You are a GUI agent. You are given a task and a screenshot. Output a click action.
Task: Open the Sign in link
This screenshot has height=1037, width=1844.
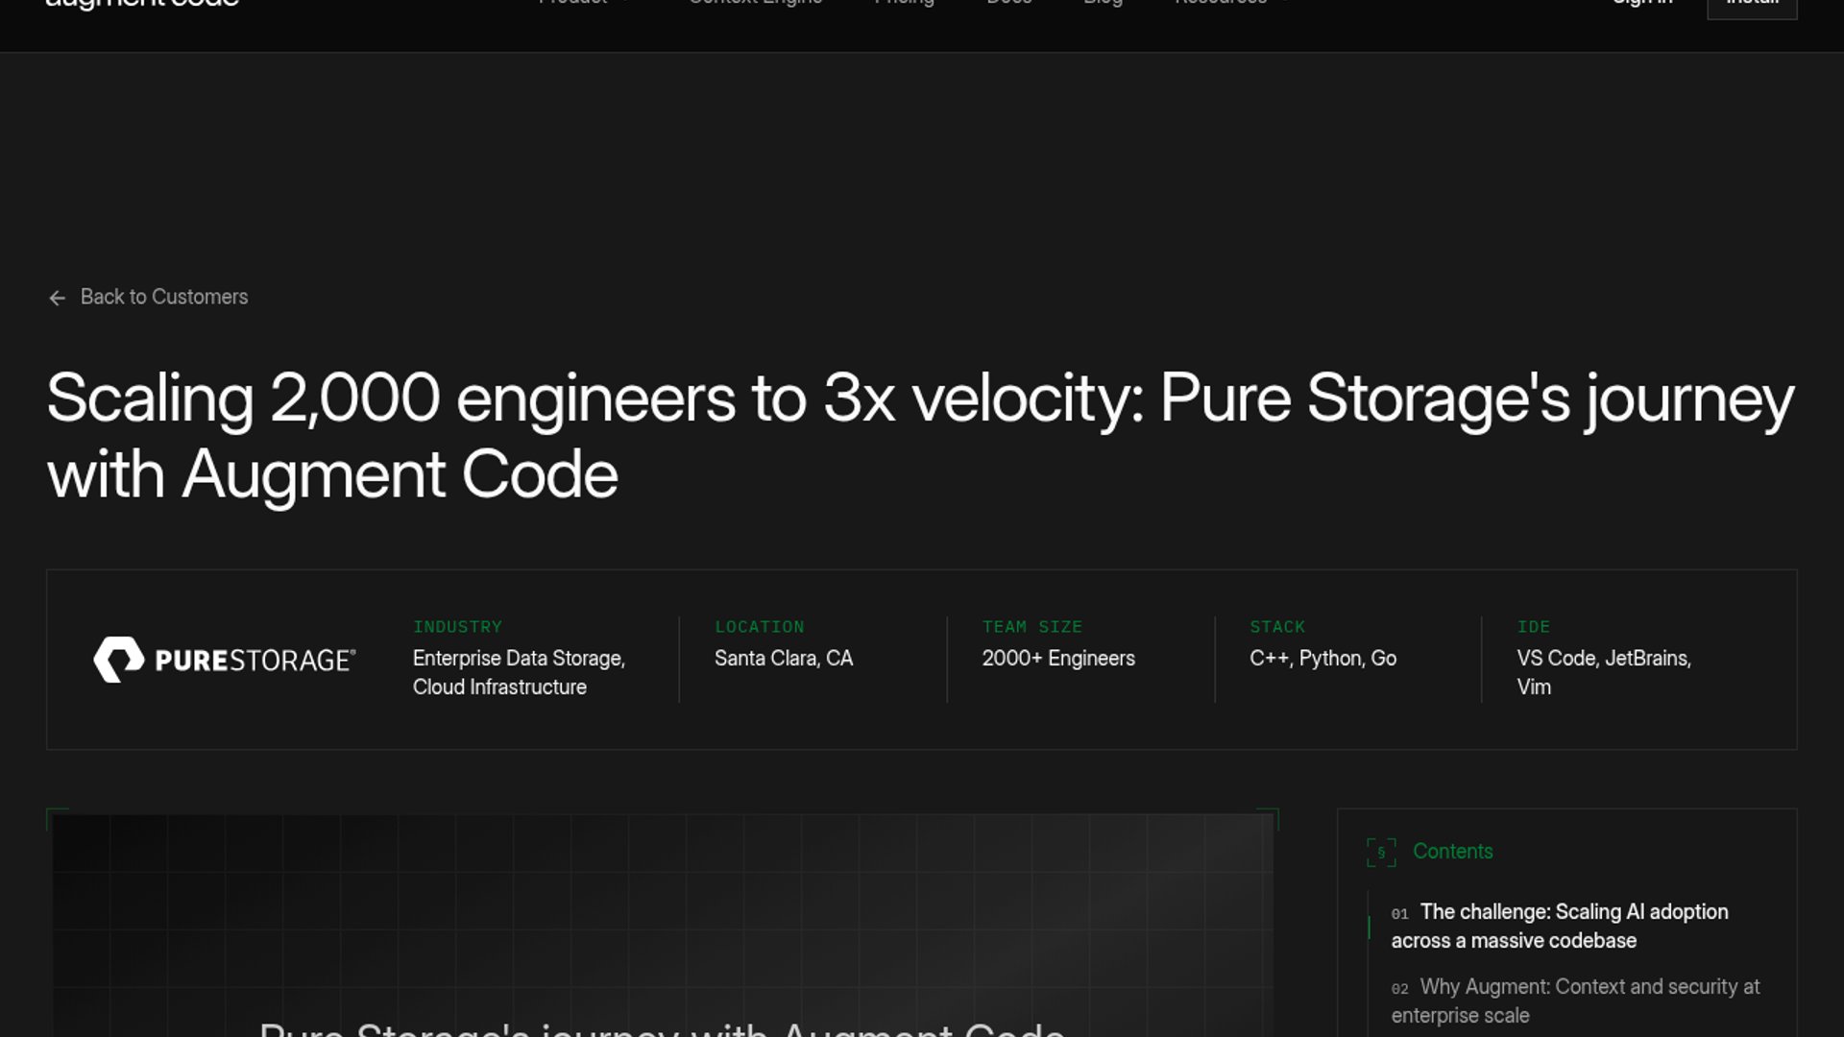1642,3
